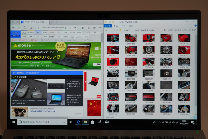
Task: Activate Cortana microphone
Action: coord(64,122)
